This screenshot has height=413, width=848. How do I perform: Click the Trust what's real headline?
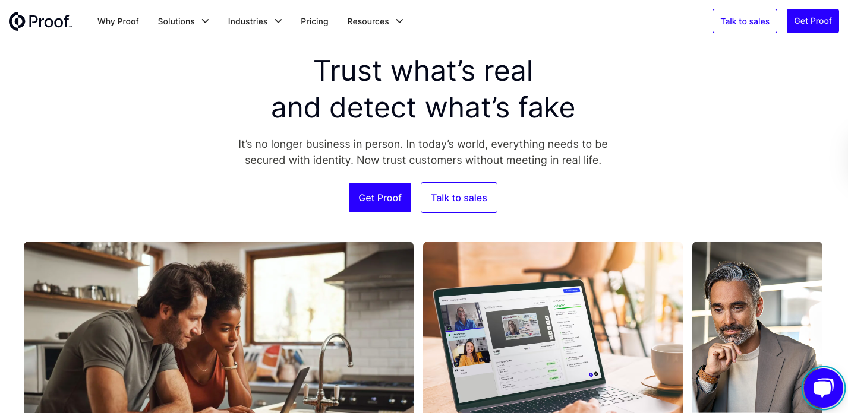423,89
